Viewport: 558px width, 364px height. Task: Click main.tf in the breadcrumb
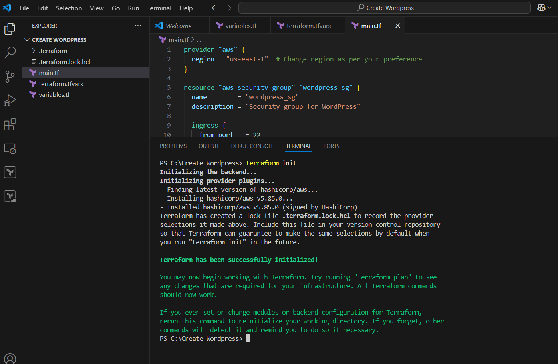tap(179, 40)
